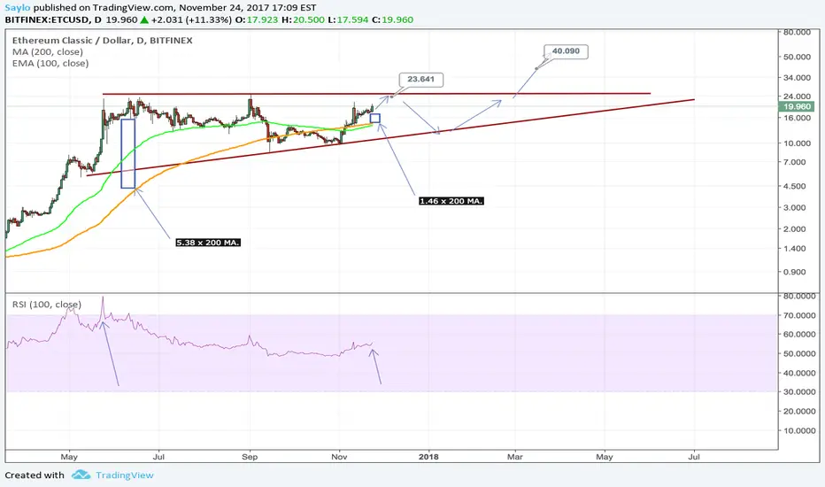825x487 pixels.
Task: Open the Saylo author profile link
Action: click(18, 8)
